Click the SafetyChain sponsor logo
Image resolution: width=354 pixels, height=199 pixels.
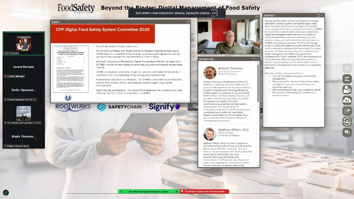(x=119, y=107)
